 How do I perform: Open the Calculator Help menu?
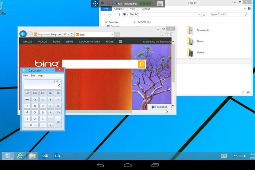click(40, 76)
